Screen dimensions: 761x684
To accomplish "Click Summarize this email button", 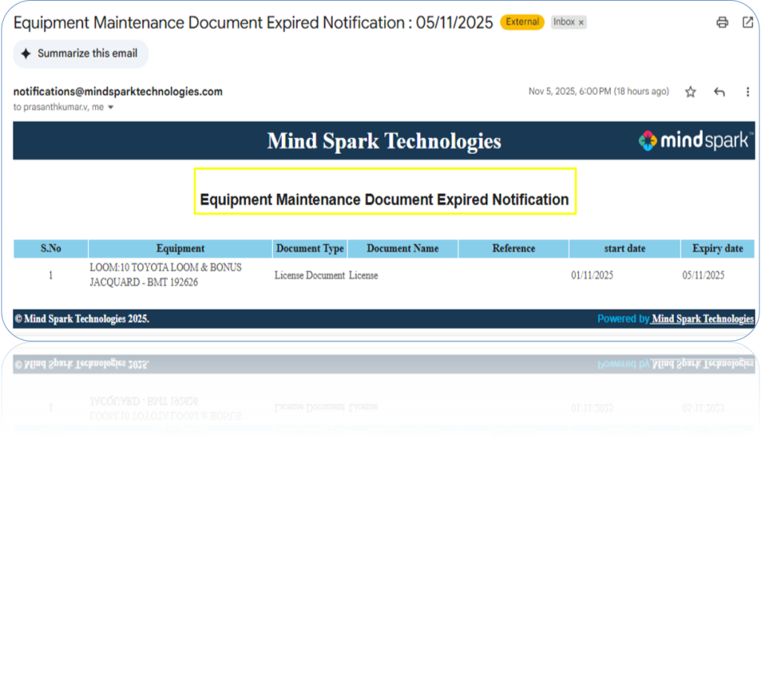I will (x=80, y=53).
